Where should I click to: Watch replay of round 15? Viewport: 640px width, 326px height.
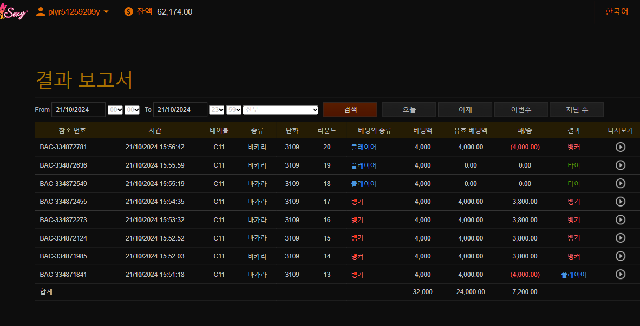pyautogui.click(x=621, y=238)
